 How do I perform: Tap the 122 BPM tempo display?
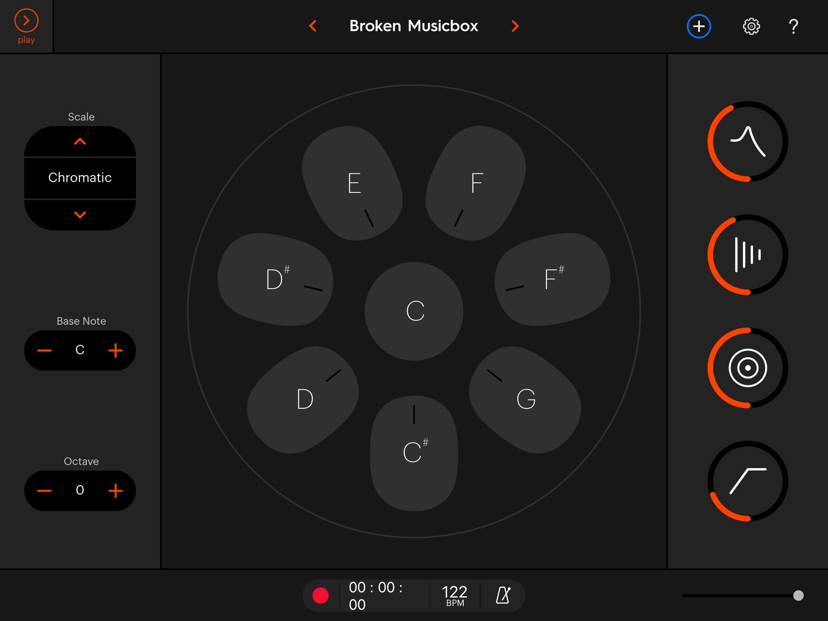tap(455, 595)
